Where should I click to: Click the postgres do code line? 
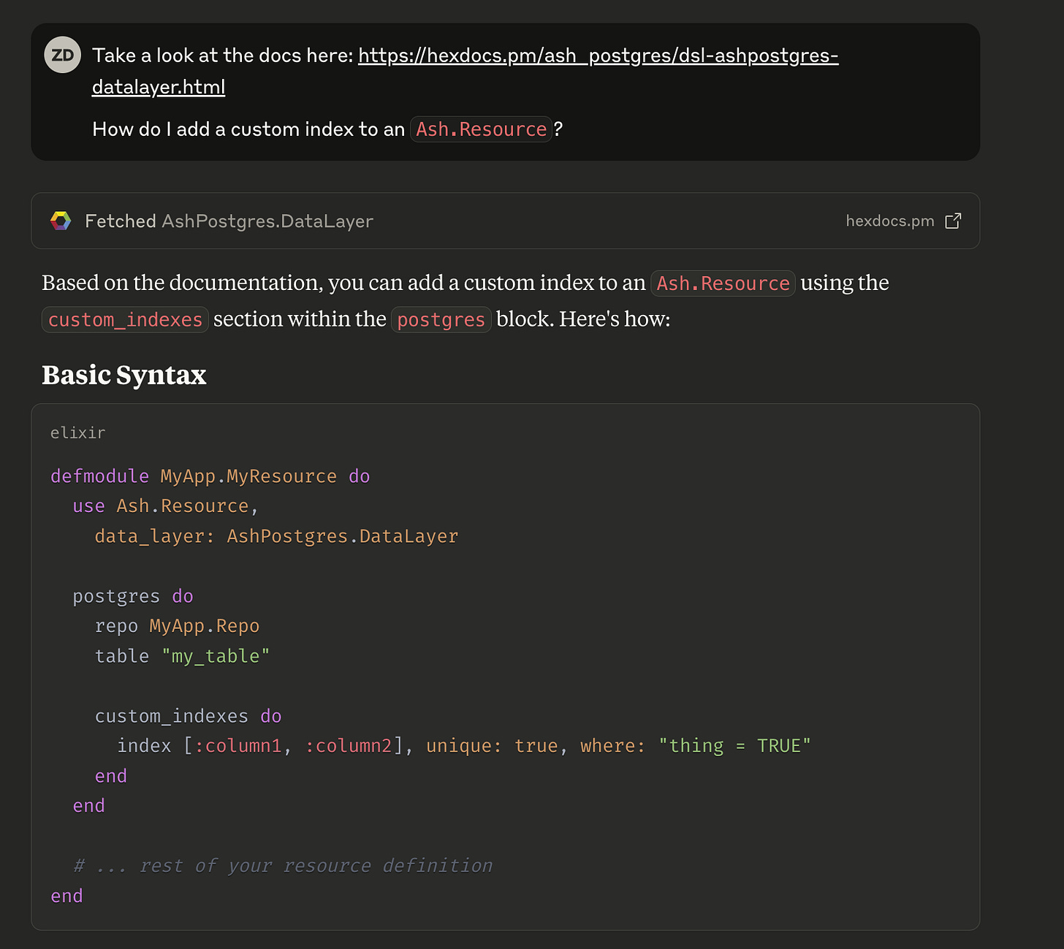pos(133,596)
